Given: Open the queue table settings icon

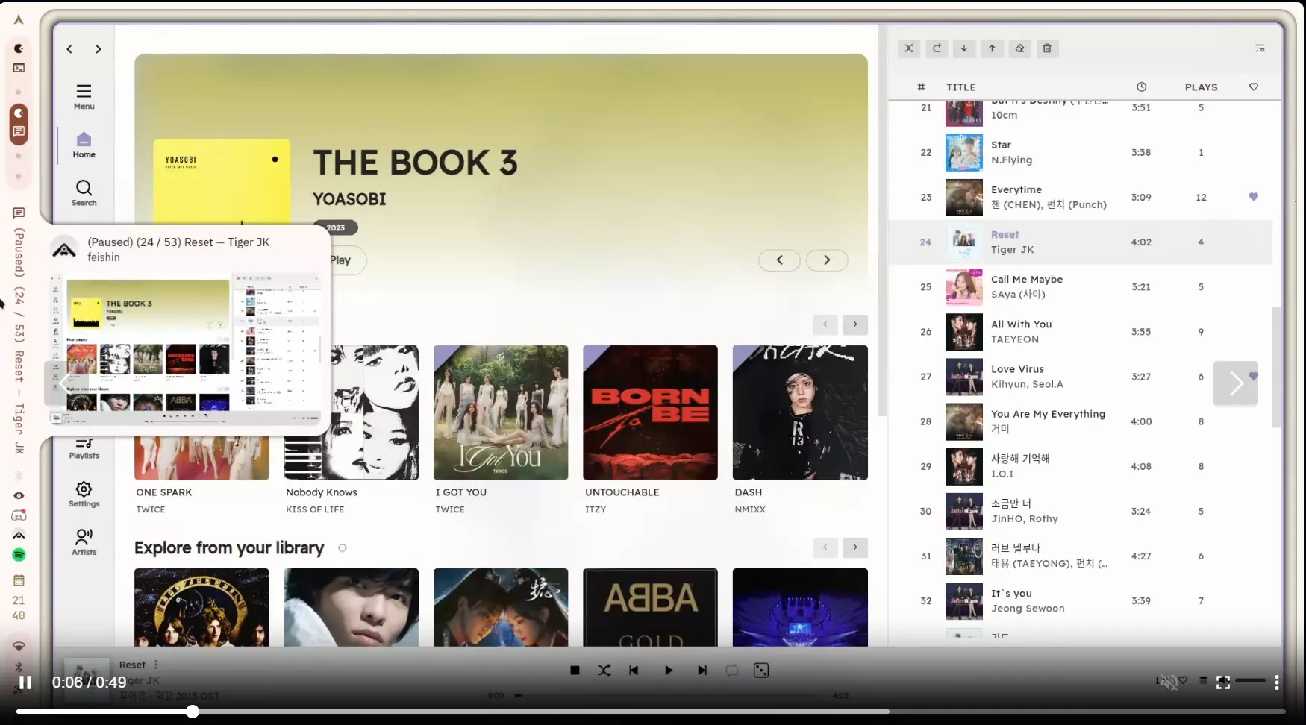Looking at the screenshot, I should 1260,48.
